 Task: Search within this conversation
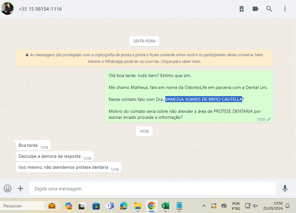[x=269, y=9]
